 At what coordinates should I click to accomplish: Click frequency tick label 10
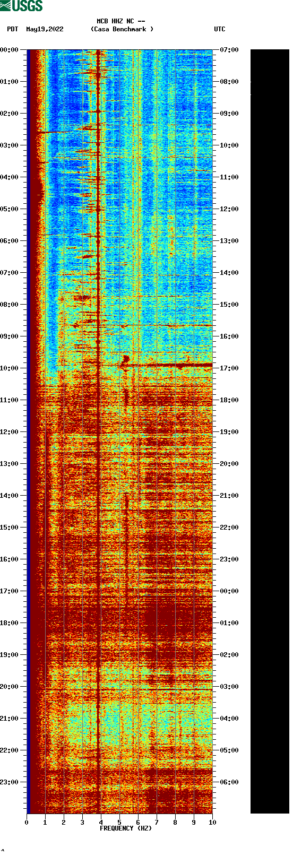(x=212, y=823)
